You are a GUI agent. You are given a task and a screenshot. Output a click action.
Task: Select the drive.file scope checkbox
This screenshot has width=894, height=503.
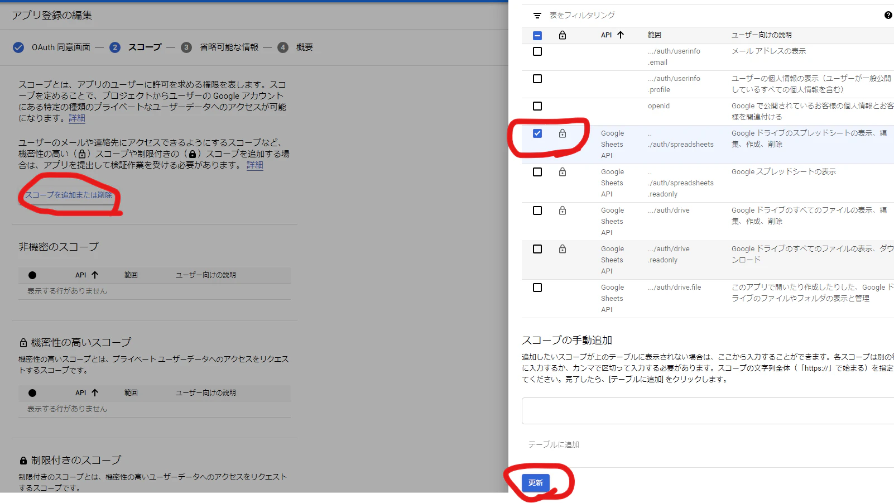(x=537, y=288)
